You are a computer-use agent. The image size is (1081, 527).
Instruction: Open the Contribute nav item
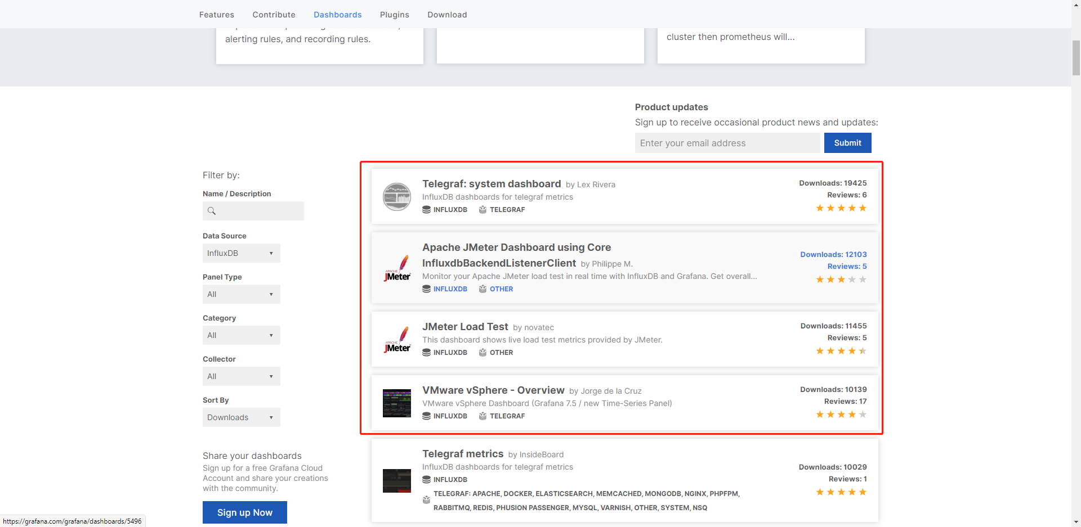coord(274,15)
